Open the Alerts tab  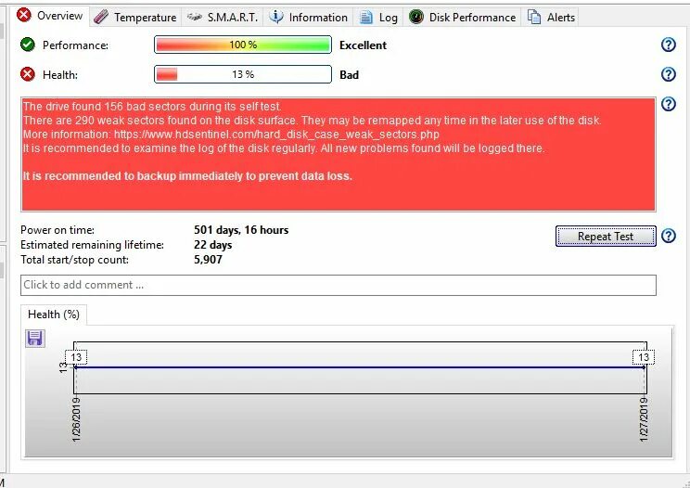(551, 17)
